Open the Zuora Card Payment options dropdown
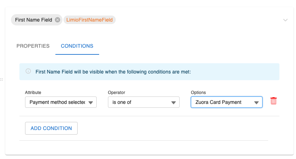The image size is (296, 159). pos(222,102)
